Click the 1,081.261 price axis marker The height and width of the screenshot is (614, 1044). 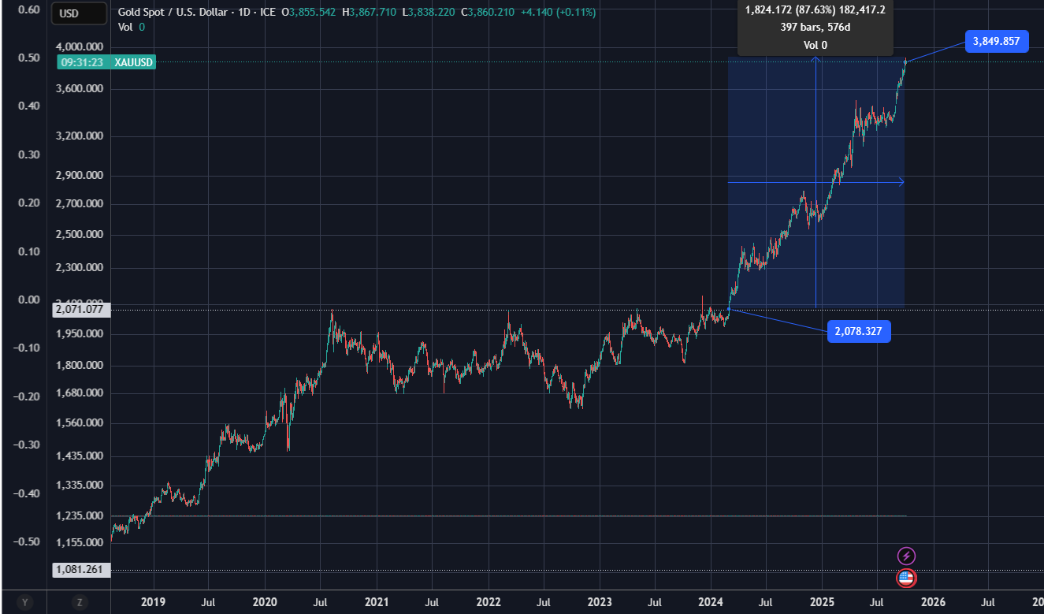pos(82,569)
